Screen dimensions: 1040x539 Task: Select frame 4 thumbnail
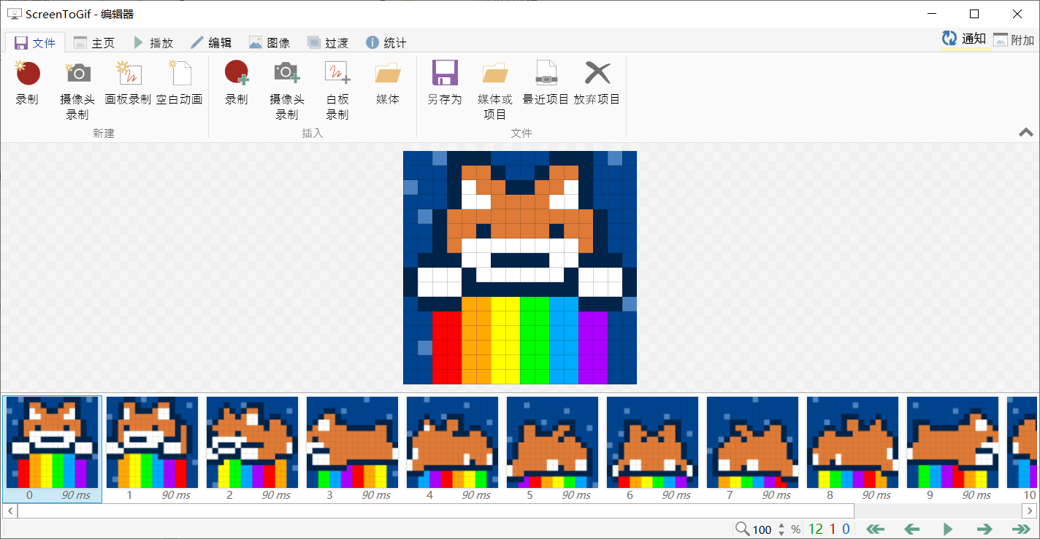click(x=452, y=449)
